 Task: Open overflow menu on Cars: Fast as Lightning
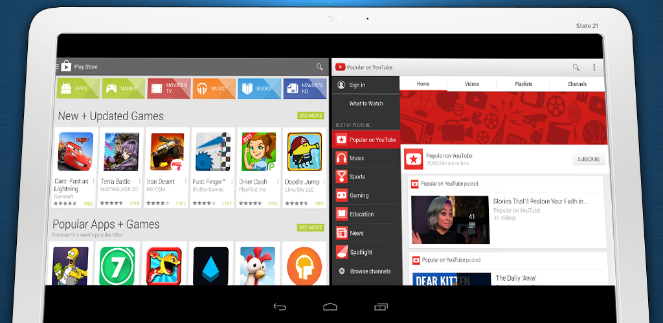(93, 182)
